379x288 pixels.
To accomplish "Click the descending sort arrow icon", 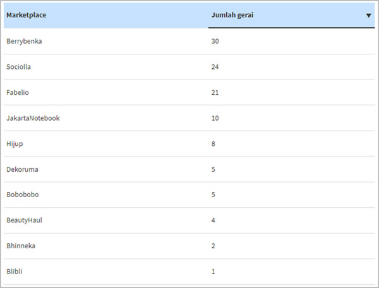I will pos(368,16).
